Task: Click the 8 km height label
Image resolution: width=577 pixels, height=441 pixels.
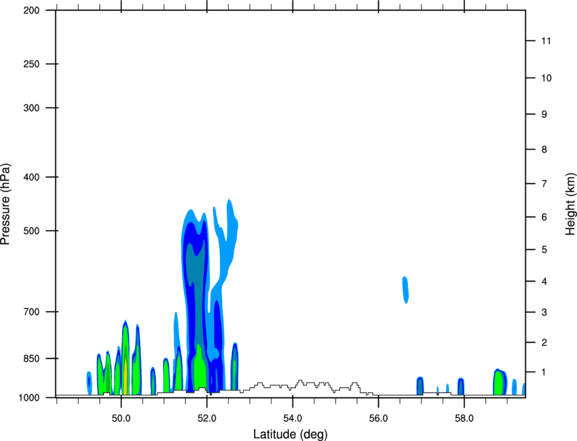Action: coord(544,149)
